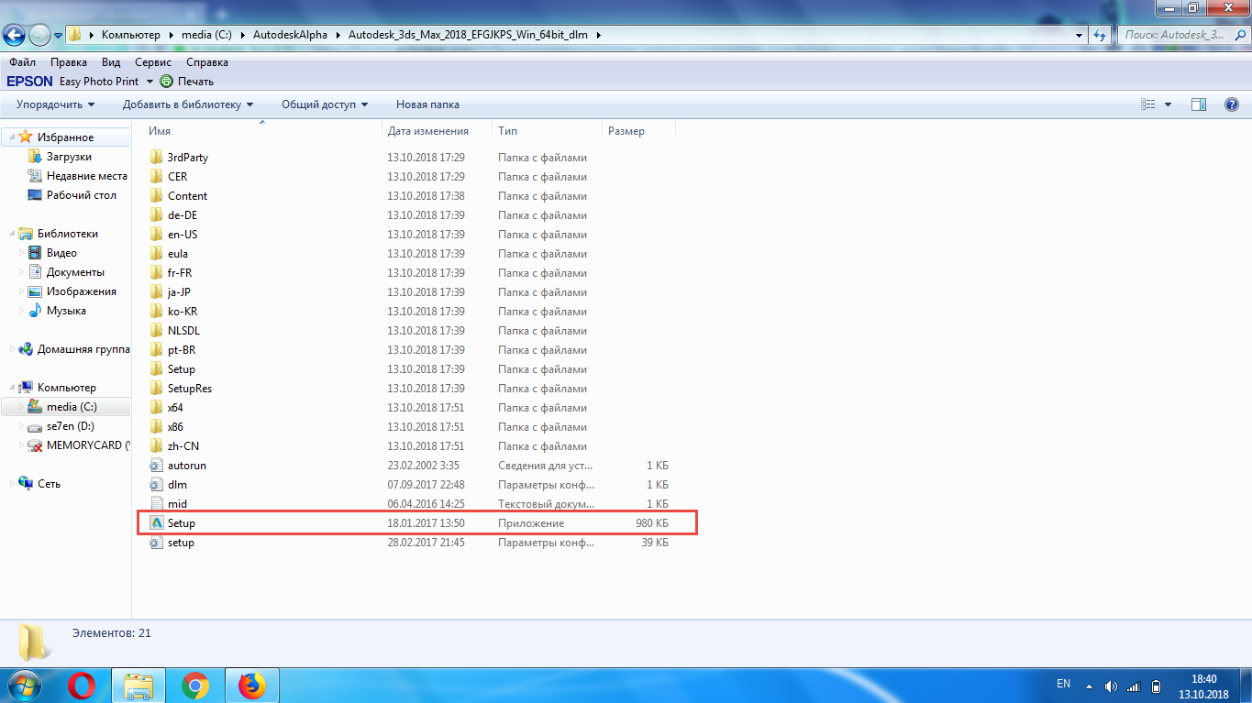Open Opera from the taskbar

(x=83, y=686)
